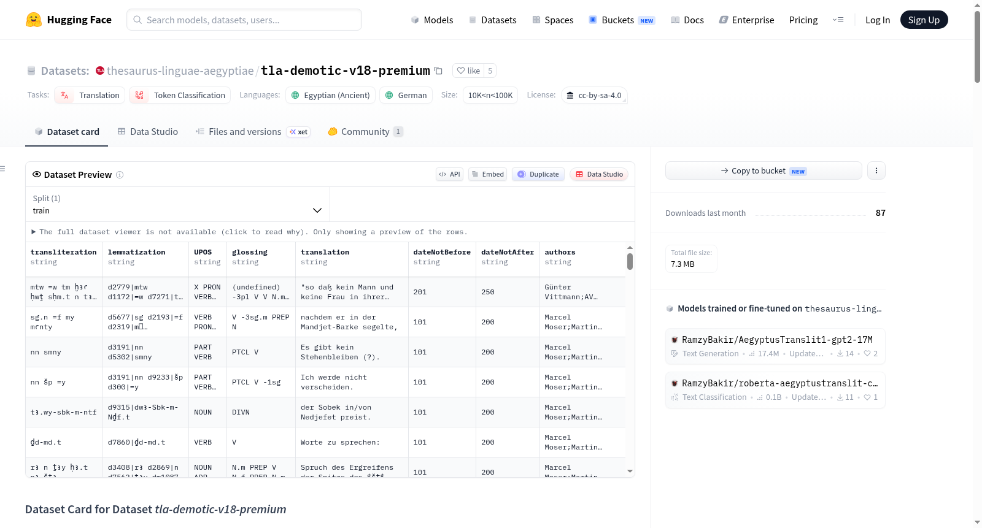Open the Split train dropdown
Viewport: 982px width, 528px height.
tap(177, 204)
